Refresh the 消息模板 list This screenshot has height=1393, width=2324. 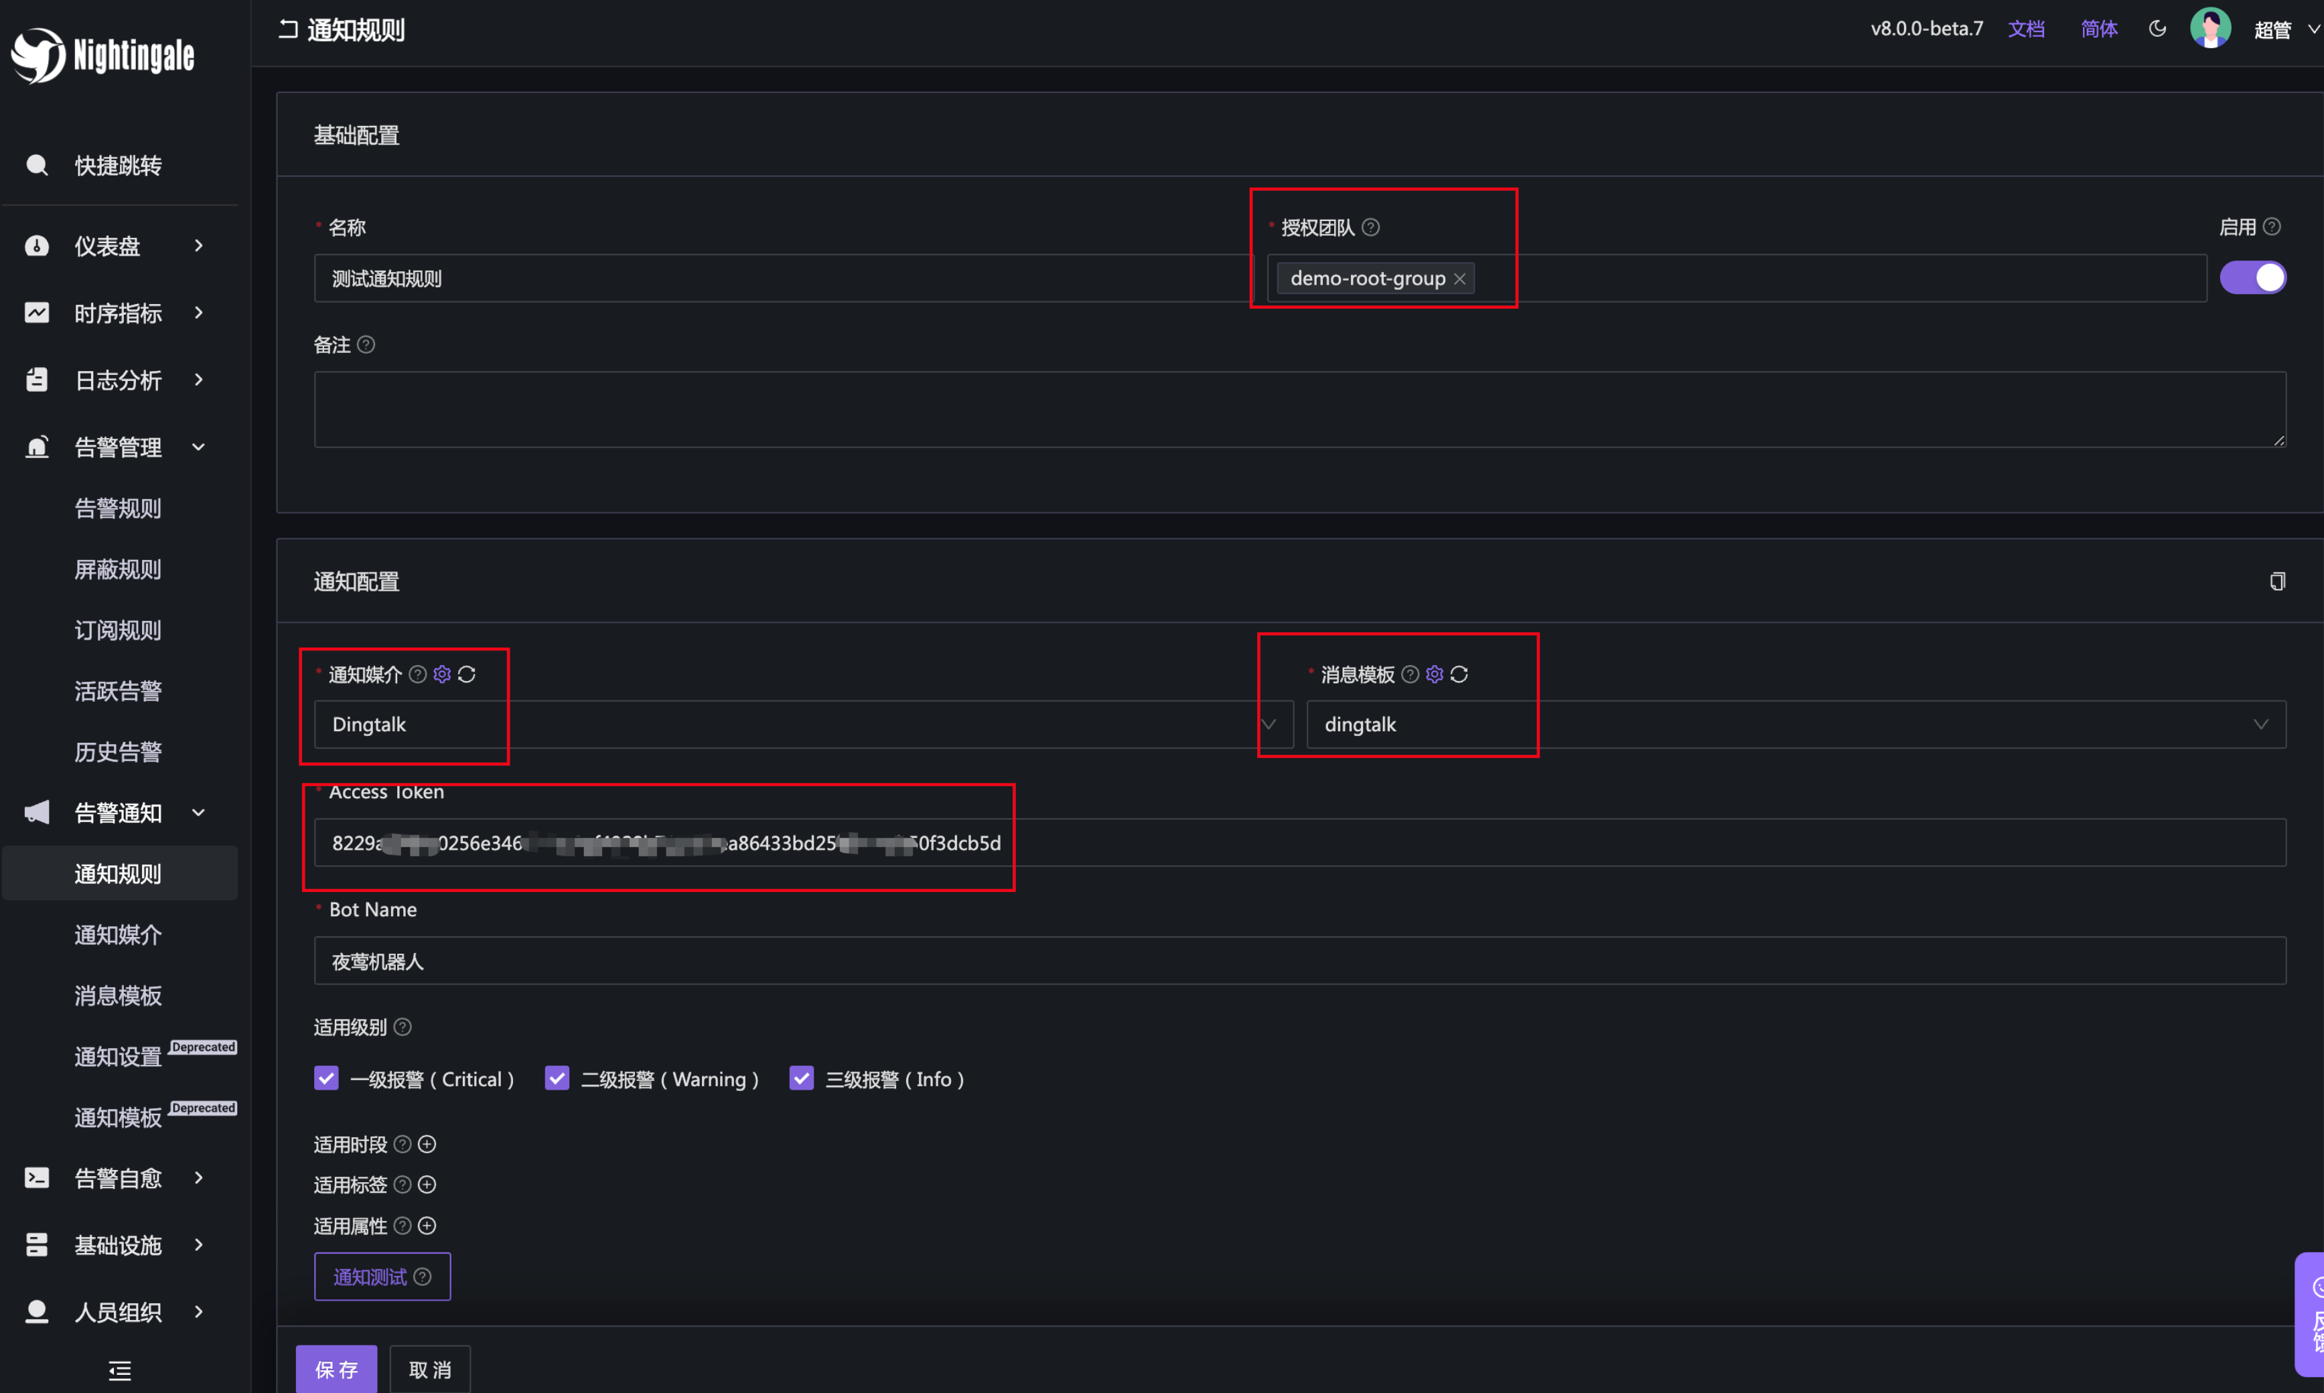coord(1459,674)
